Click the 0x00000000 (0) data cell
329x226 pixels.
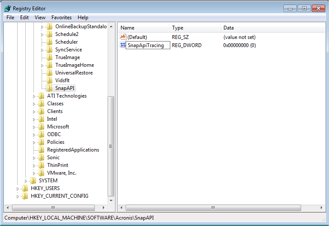239,45
